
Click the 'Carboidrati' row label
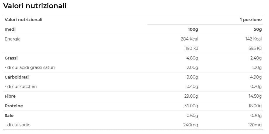pos(17,77)
